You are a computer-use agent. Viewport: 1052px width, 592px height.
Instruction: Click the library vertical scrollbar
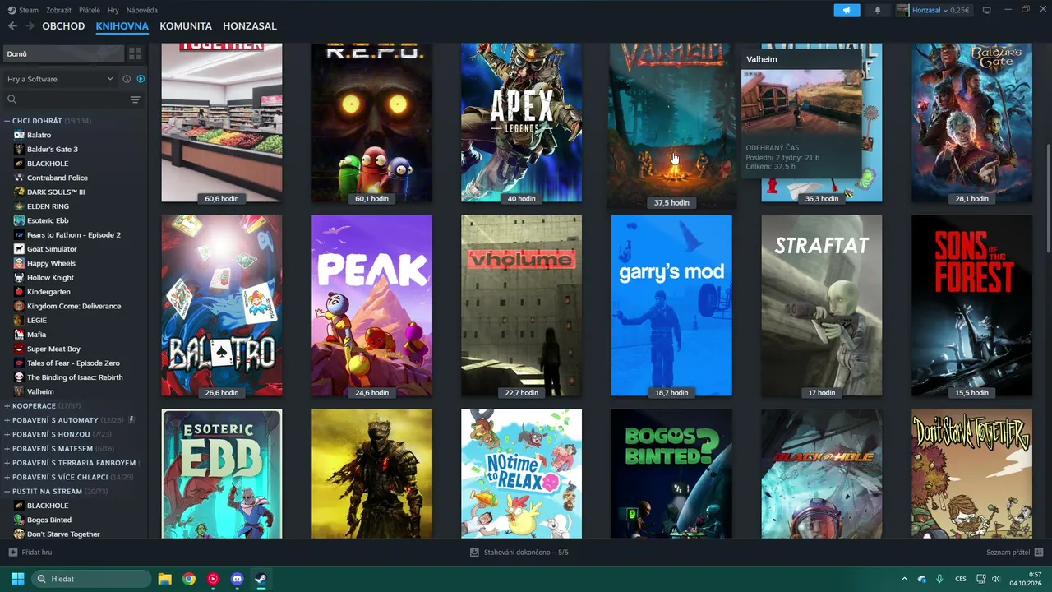click(x=1048, y=200)
